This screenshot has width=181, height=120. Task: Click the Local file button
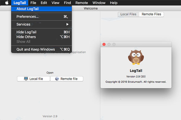coord(33,79)
